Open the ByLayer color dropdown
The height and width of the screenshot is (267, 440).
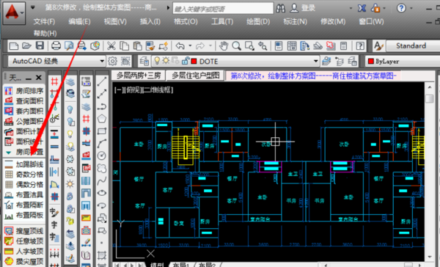click(x=403, y=61)
